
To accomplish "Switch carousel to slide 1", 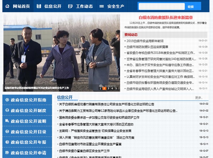I will 100,88.
